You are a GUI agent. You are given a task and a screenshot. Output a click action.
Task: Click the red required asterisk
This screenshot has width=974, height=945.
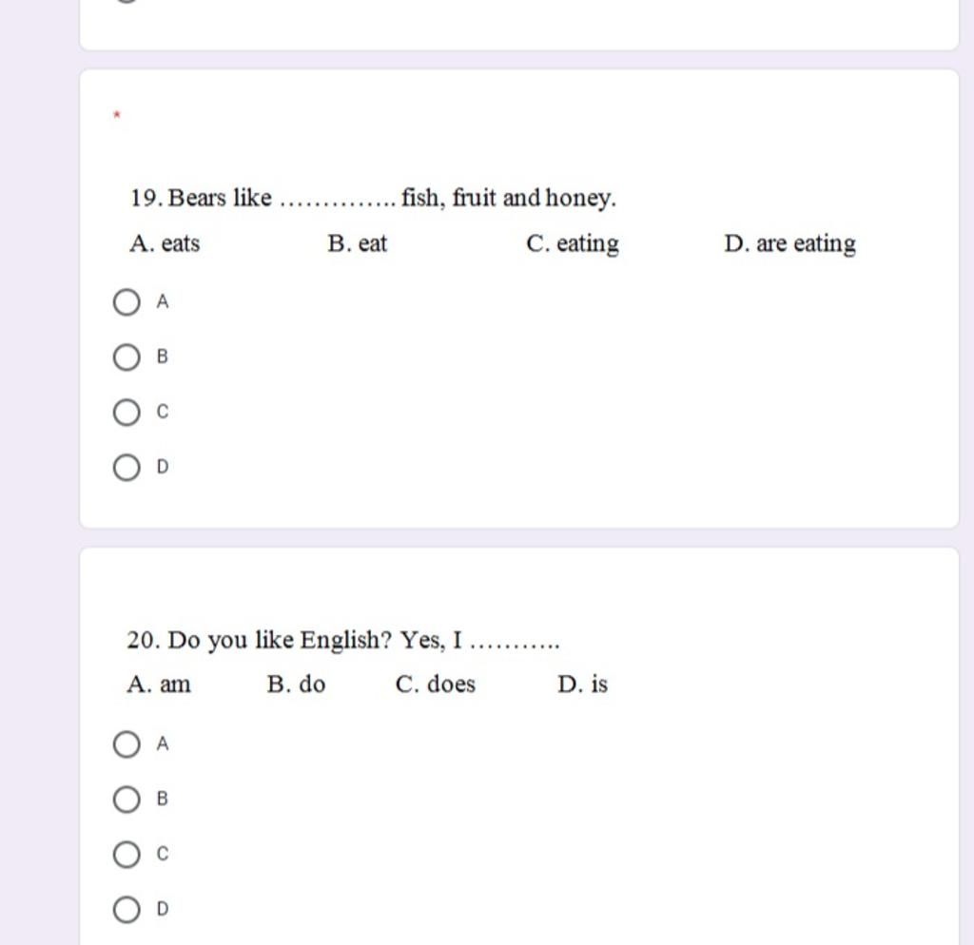[117, 115]
